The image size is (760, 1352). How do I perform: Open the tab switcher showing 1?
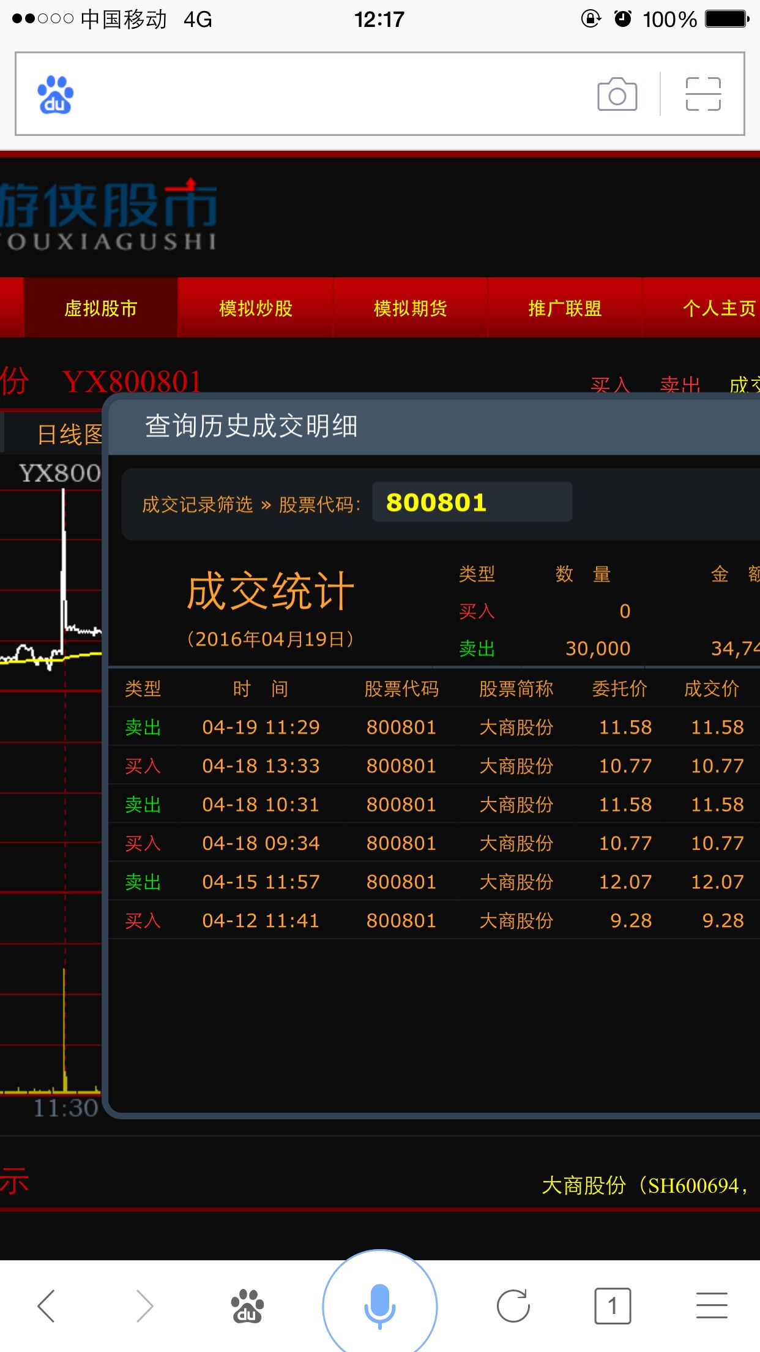click(x=612, y=1305)
